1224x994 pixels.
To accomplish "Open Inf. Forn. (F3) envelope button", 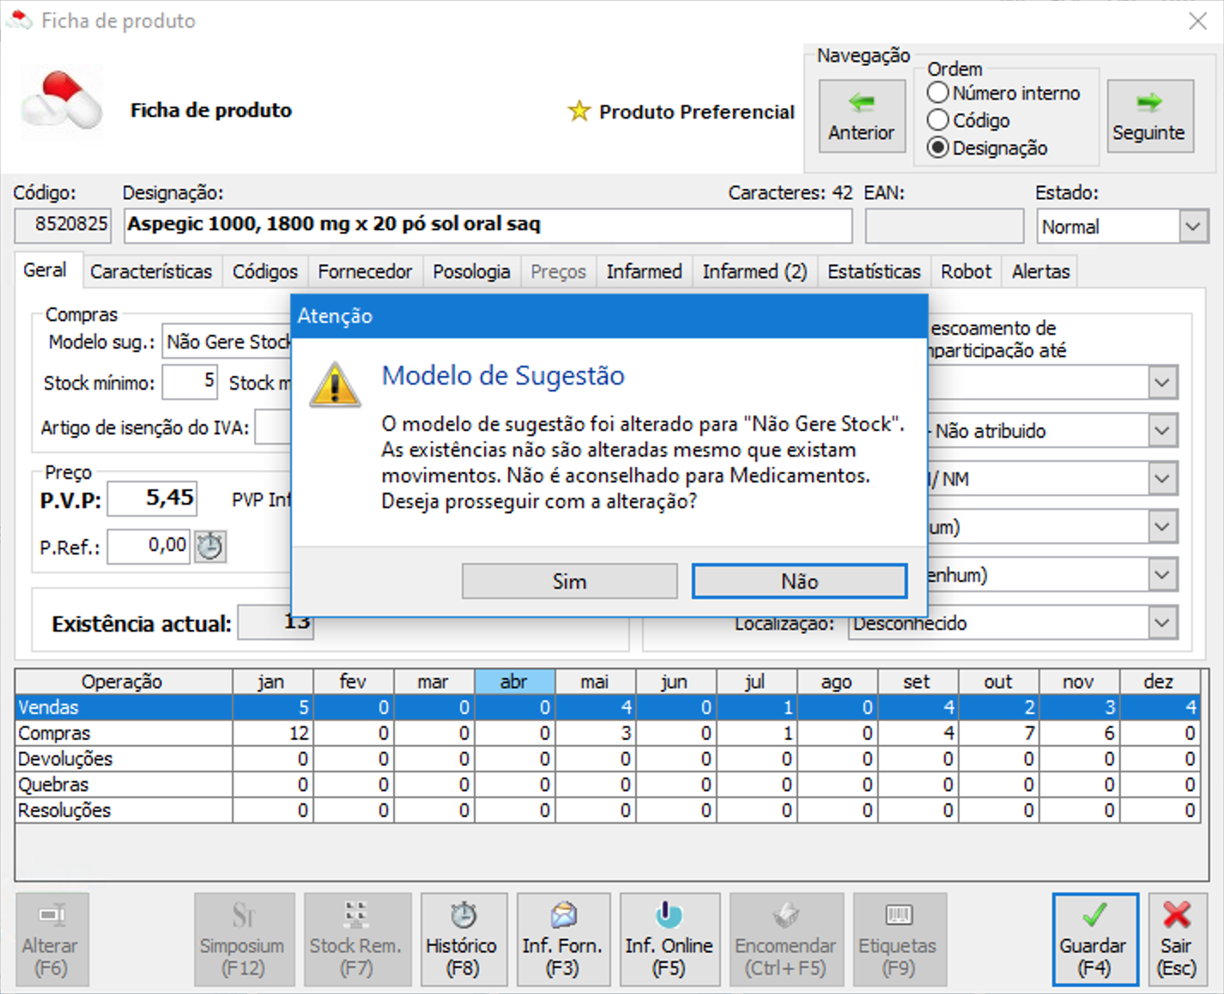I will [x=563, y=939].
